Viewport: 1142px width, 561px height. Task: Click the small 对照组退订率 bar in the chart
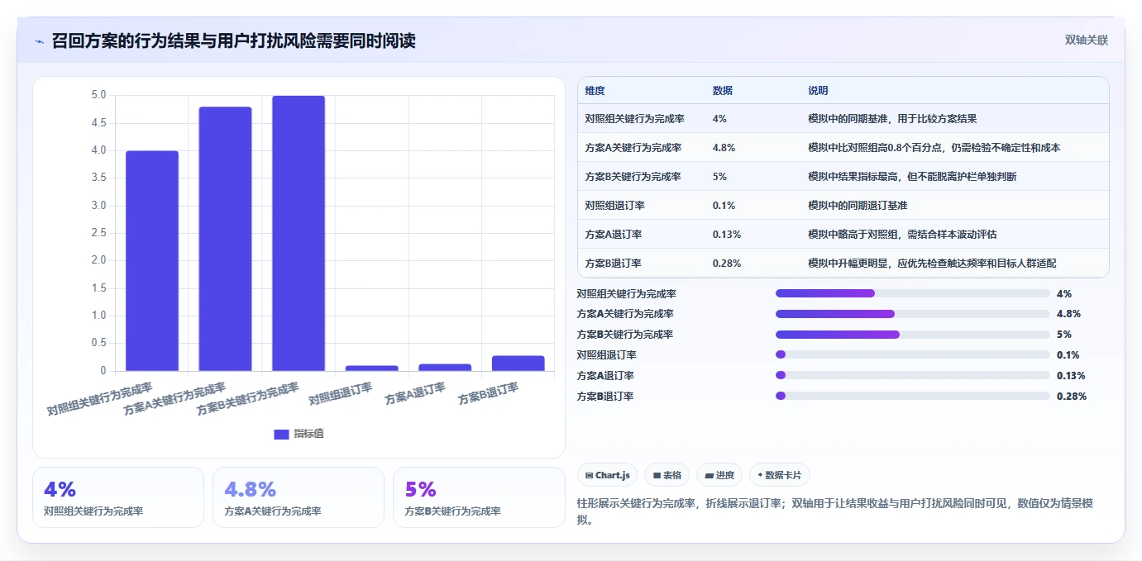(371, 368)
